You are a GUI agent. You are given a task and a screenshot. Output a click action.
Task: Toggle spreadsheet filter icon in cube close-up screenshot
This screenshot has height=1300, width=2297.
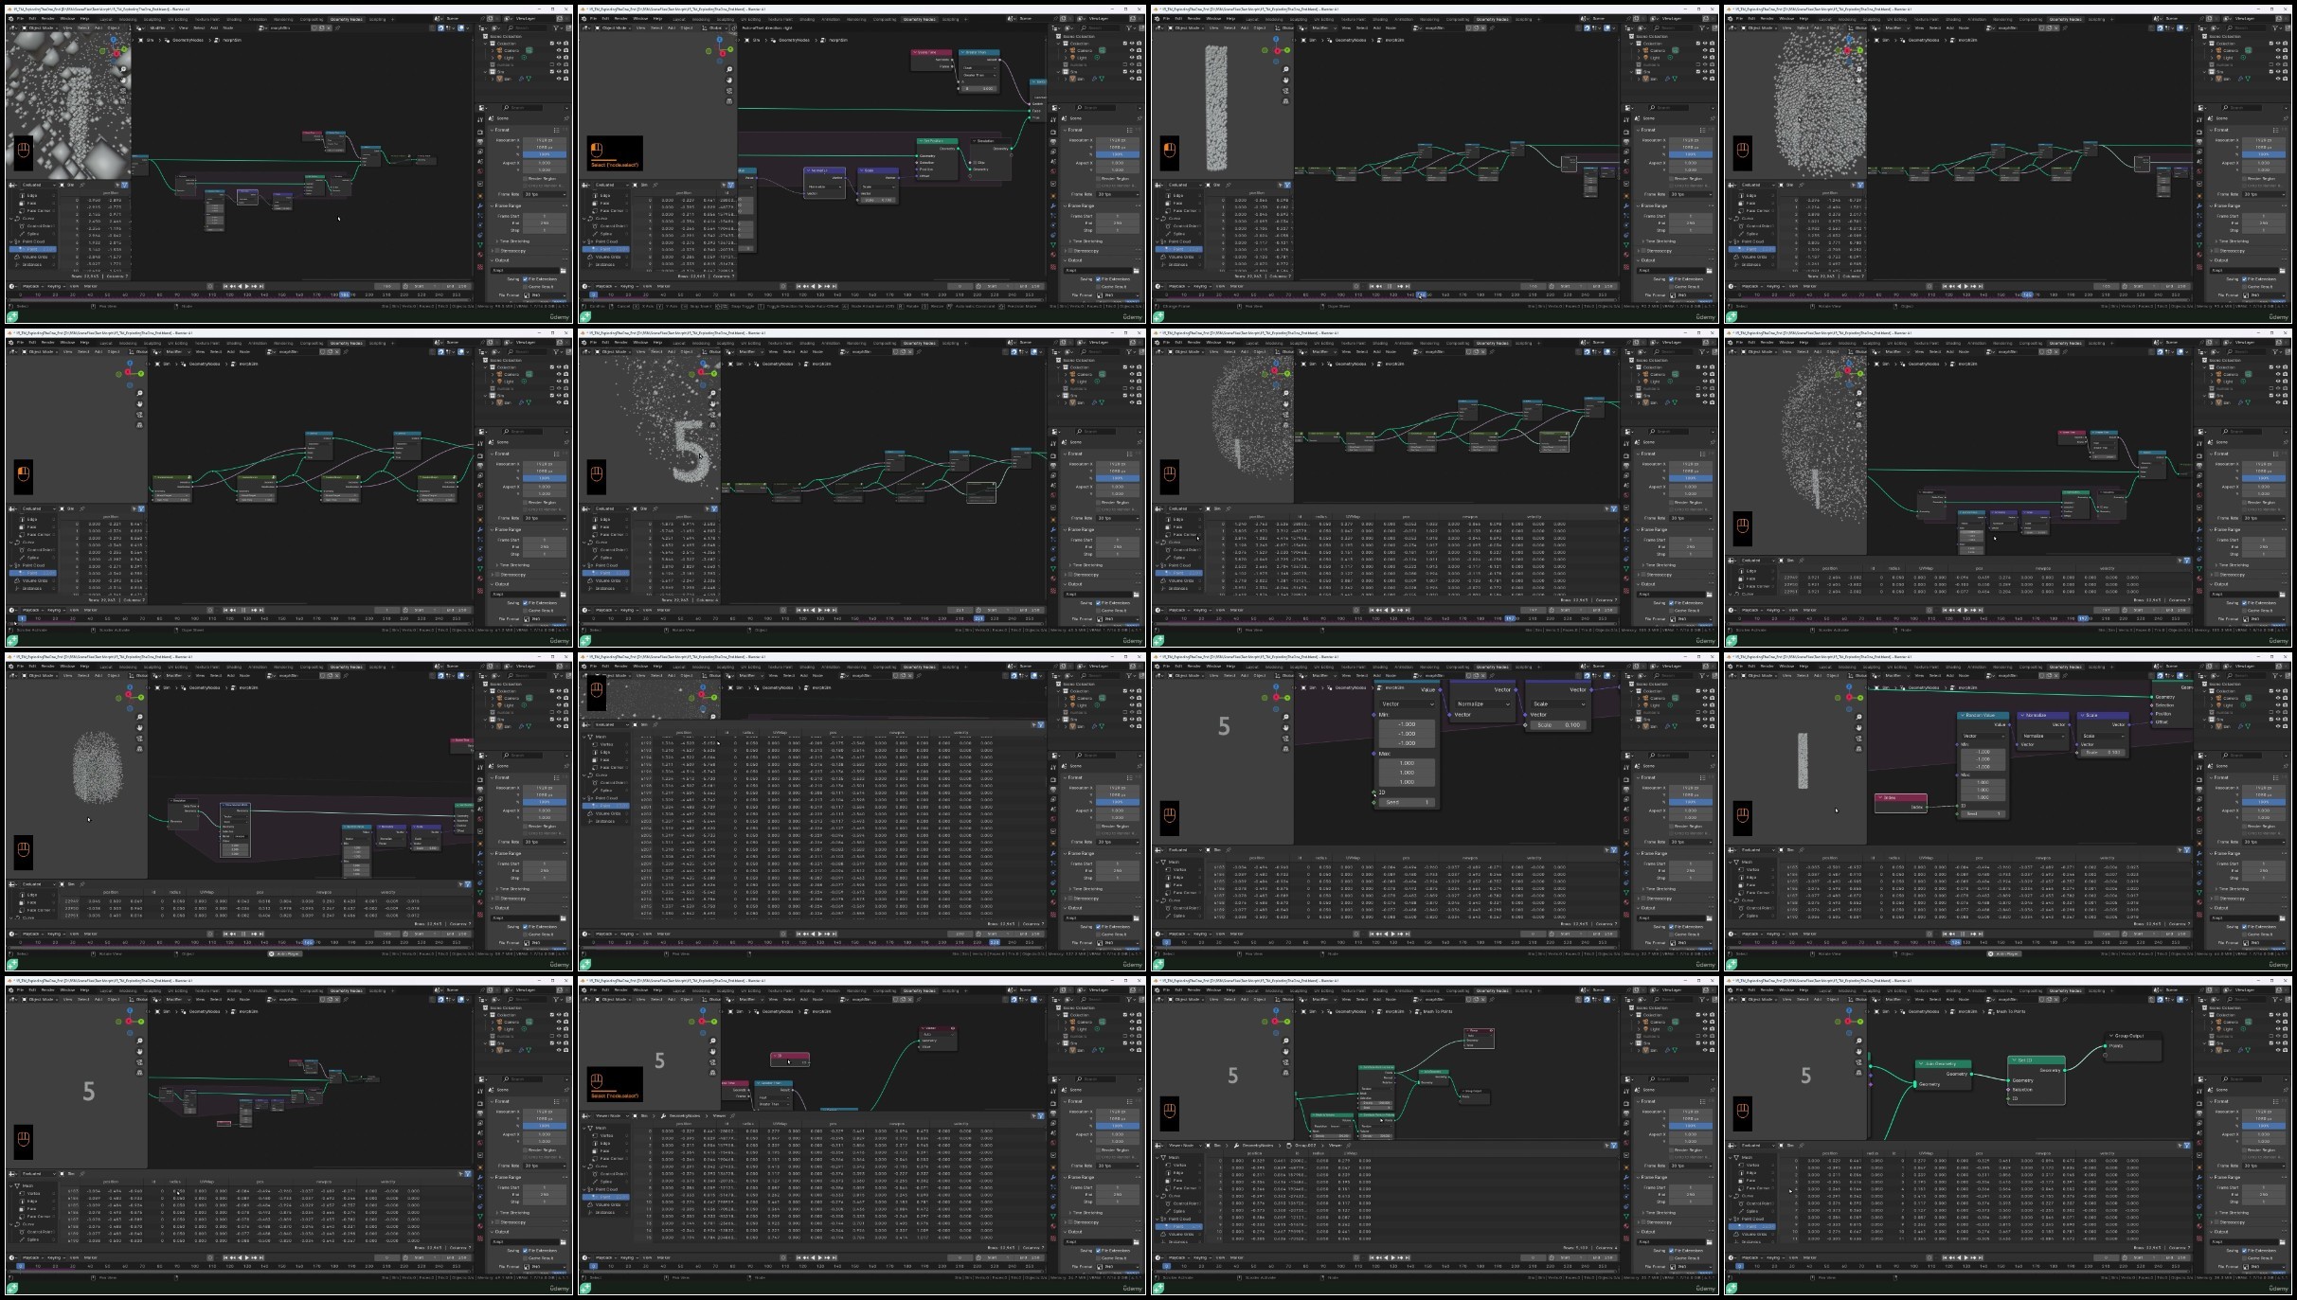[x=124, y=185]
